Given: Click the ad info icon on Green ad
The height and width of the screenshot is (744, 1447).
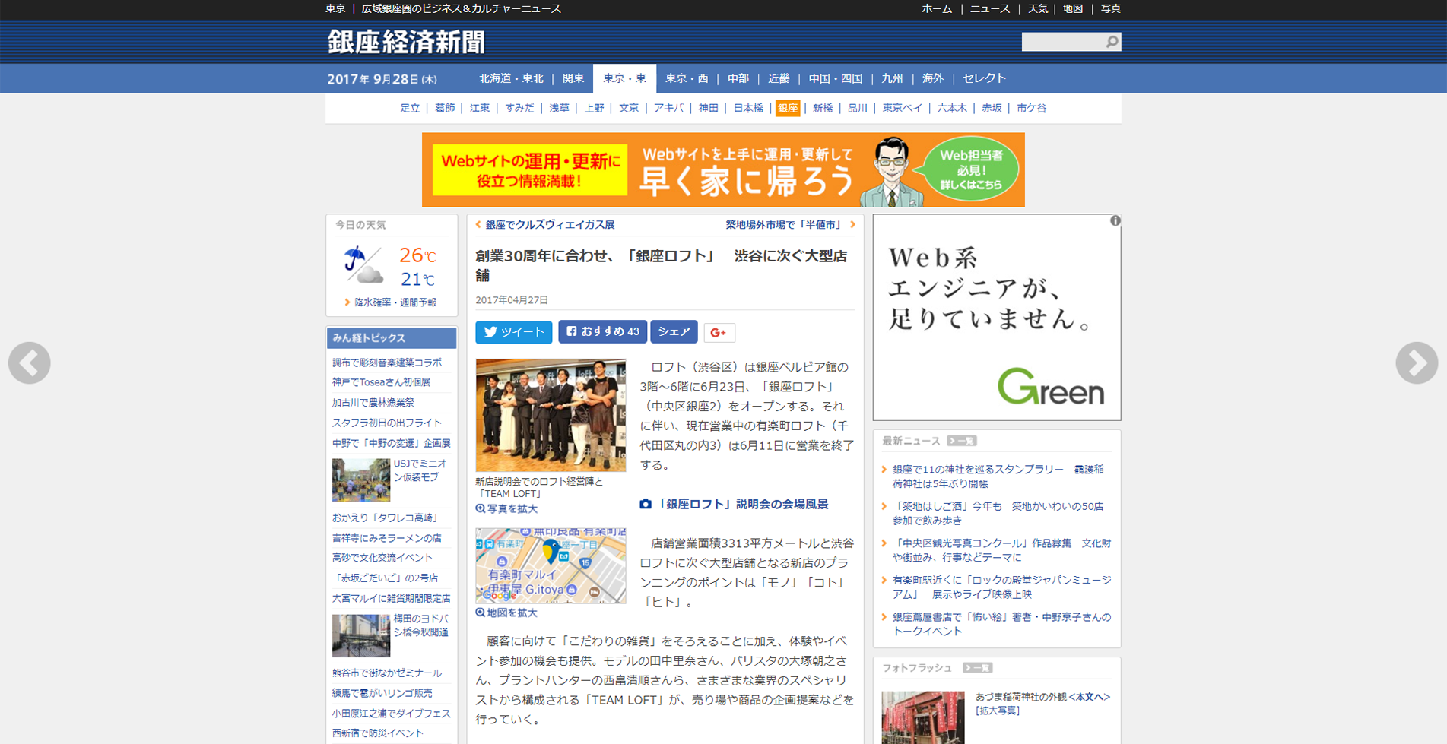Looking at the screenshot, I should pos(1115,221).
